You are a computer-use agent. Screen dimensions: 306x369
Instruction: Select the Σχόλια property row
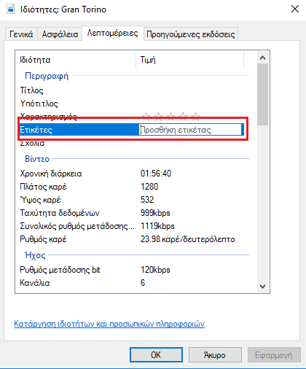[132, 143]
